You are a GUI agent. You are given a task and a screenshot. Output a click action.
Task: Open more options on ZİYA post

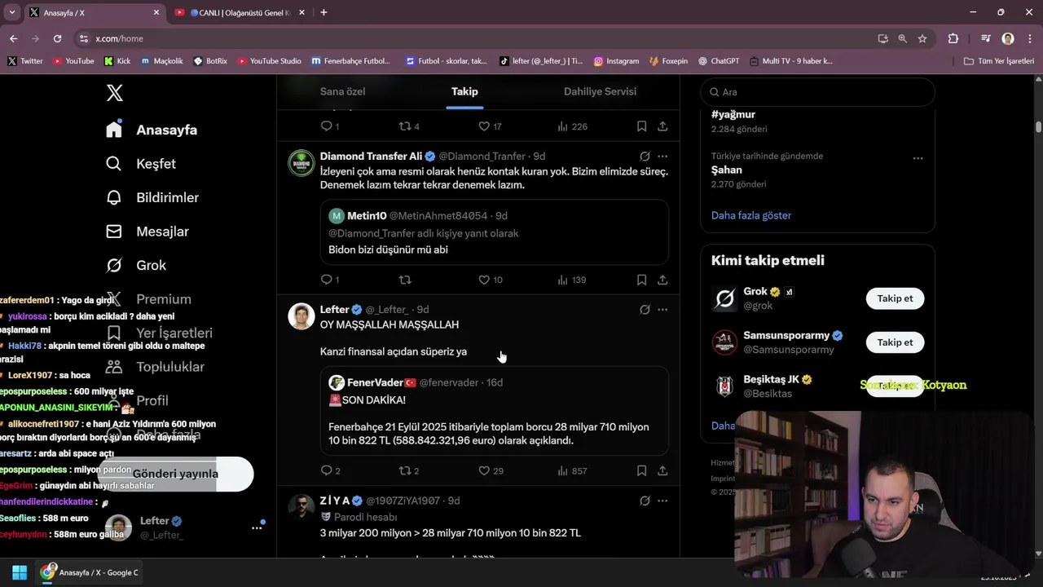click(662, 501)
